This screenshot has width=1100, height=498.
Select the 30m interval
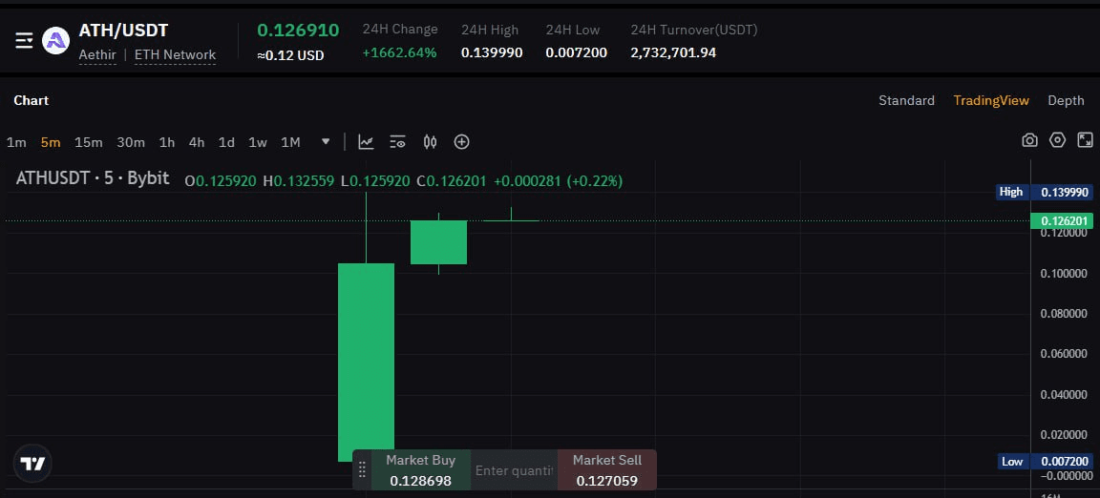pos(131,142)
